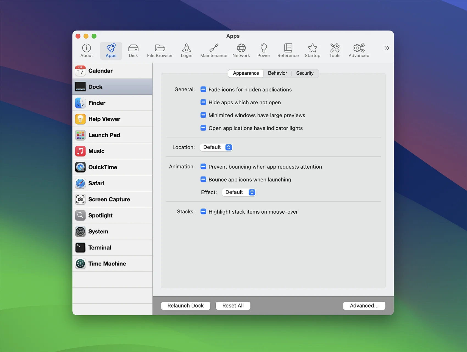
Task: Open the File Browser pane
Action: (160, 51)
